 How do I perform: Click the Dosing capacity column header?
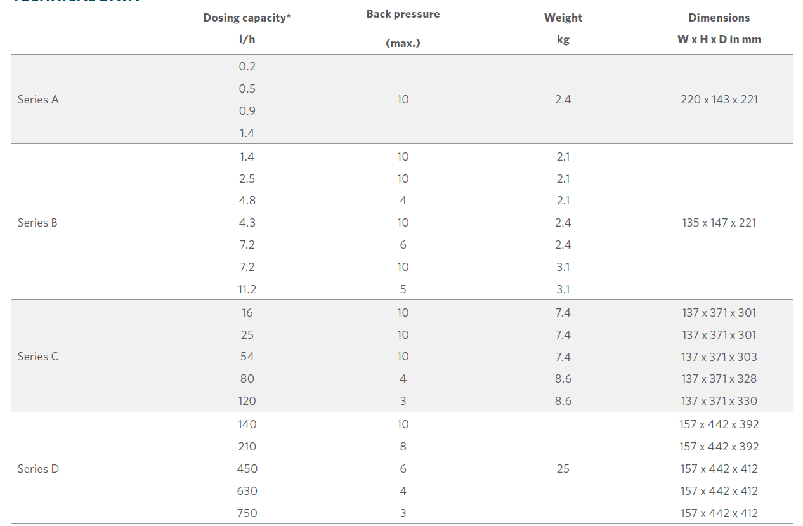click(247, 28)
